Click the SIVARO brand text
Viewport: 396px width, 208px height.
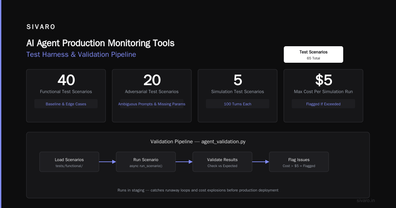41,27
